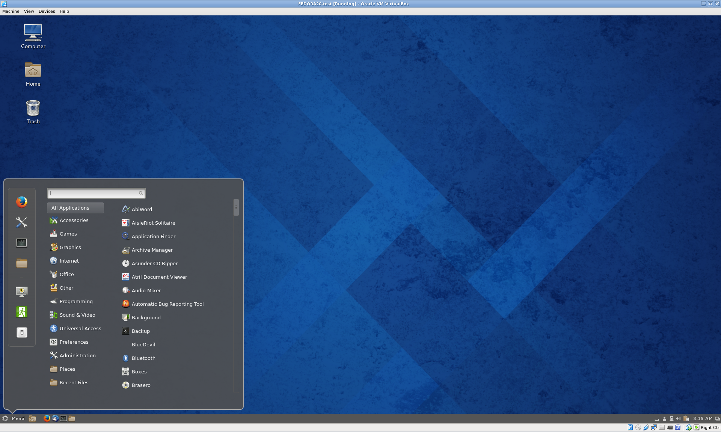Launch the Thunderbird icon in the bottom panel
The image size is (721, 432).
coord(55,418)
